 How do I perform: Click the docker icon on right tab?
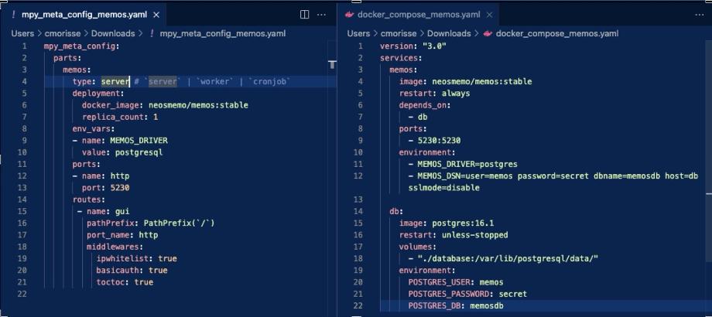349,15
